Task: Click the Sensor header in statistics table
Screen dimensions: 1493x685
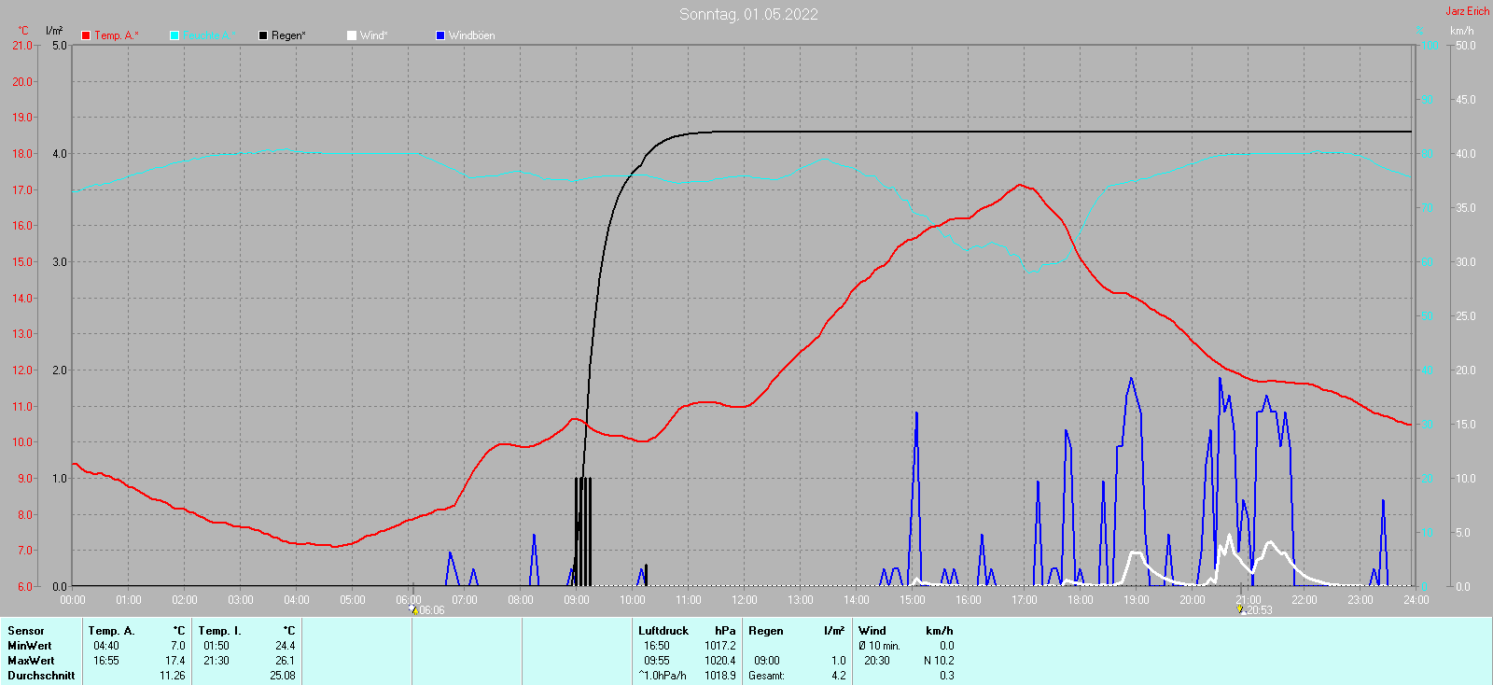Action: click(x=26, y=631)
